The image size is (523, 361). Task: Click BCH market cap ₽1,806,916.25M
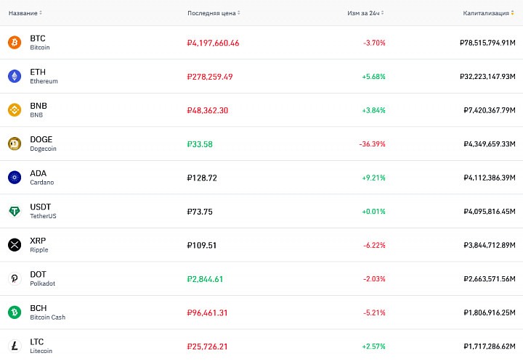[x=490, y=312]
